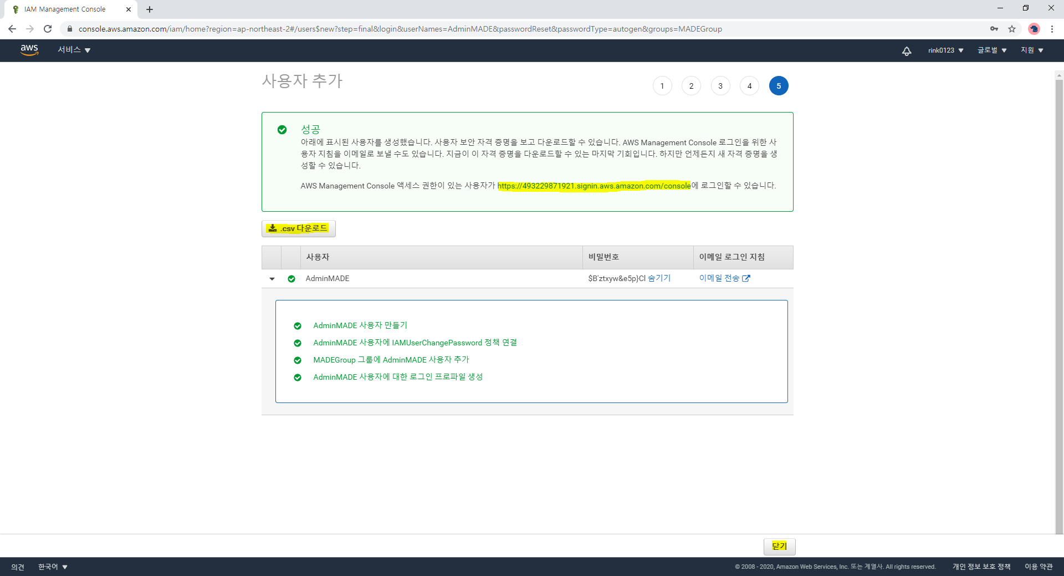Open a new browser tab
Image resolution: width=1064 pixels, height=576 pixels.
coord(150,9)
